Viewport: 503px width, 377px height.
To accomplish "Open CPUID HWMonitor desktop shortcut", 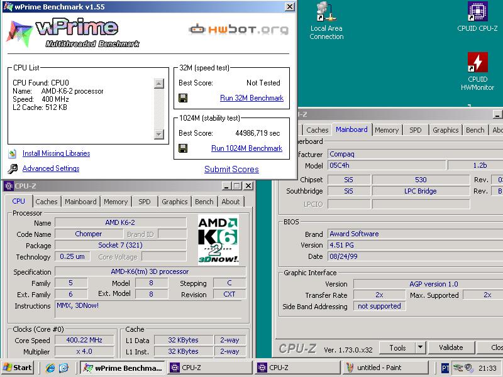I will coord(477,72).
